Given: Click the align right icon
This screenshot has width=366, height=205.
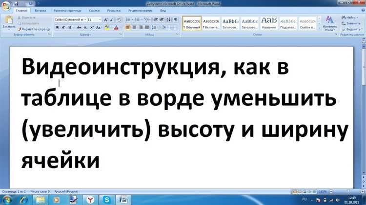Looking at the screenshot, I should 141,27.
